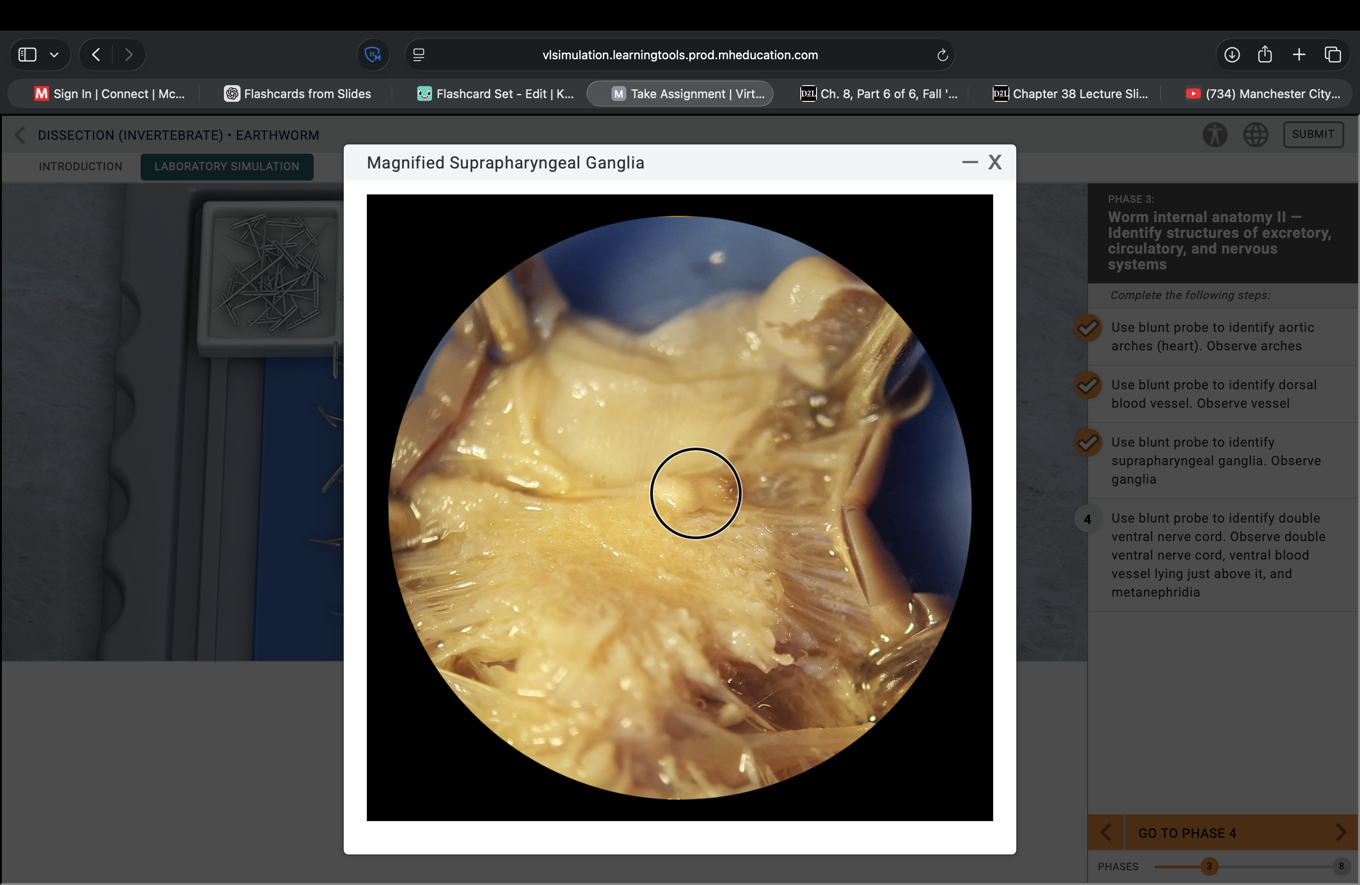Click the reload page icon
1360x885 pixels.
(x=942, y=56)
